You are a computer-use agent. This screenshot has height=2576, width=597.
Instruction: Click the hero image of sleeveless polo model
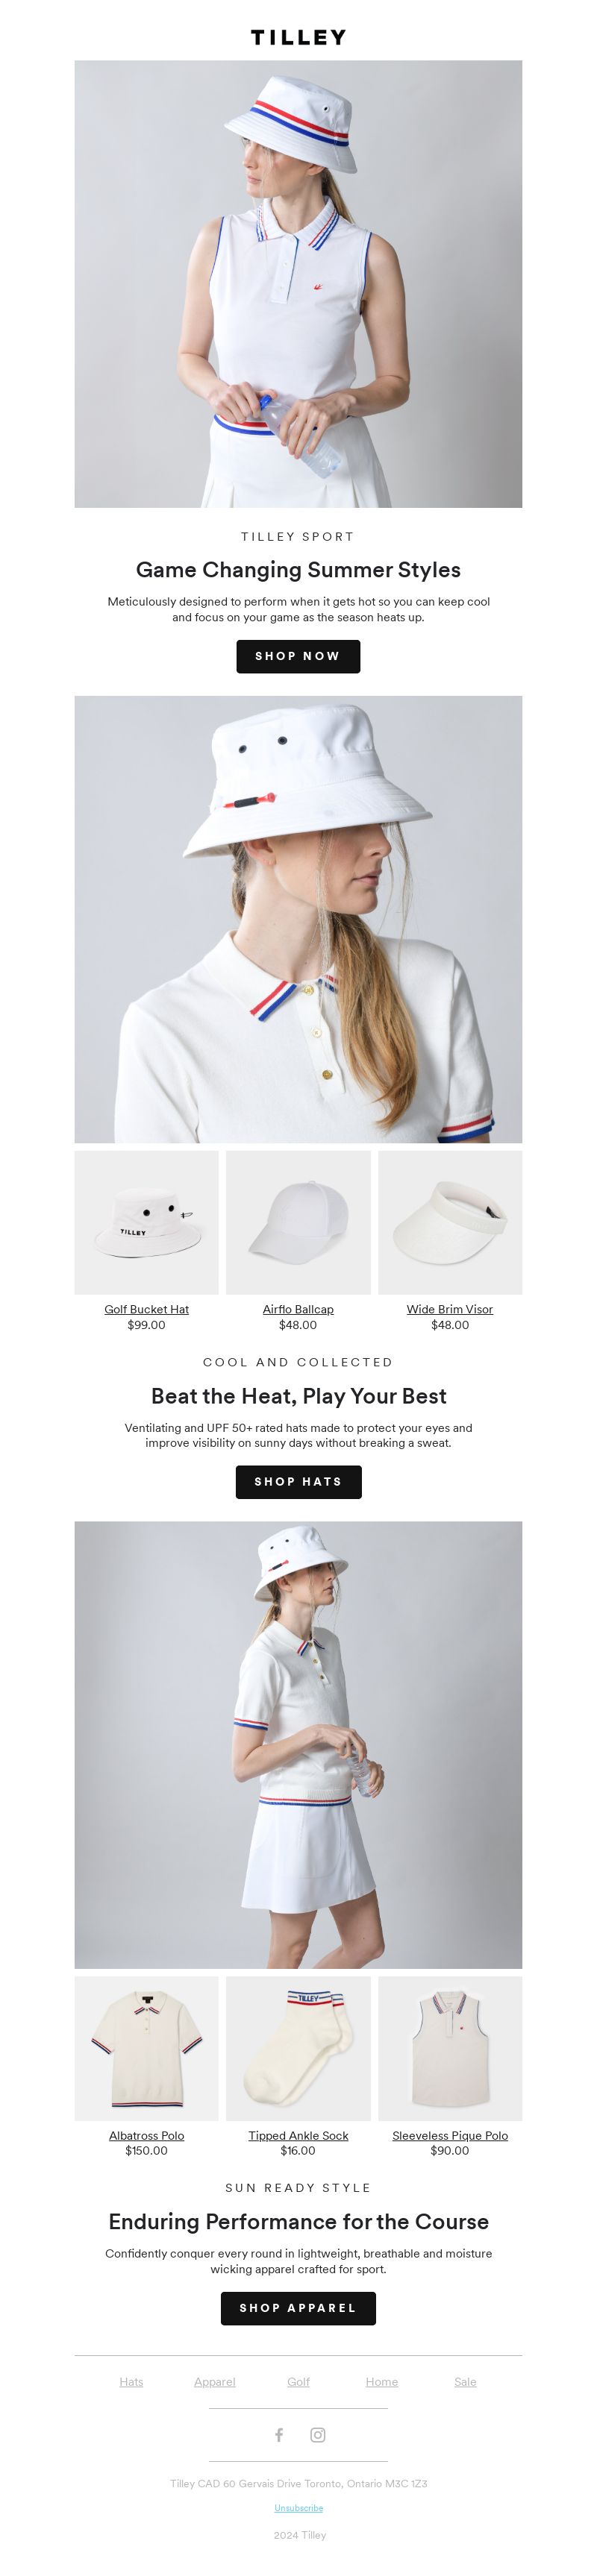(298, 284)
